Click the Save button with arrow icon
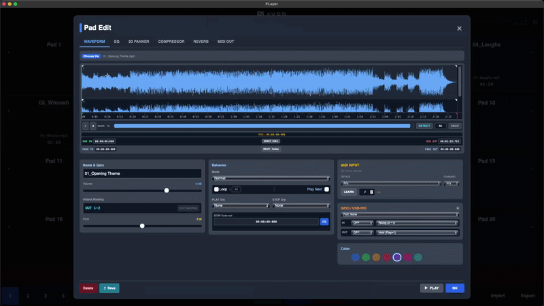This screenshot has width=544, height=306. click(109, 288)
